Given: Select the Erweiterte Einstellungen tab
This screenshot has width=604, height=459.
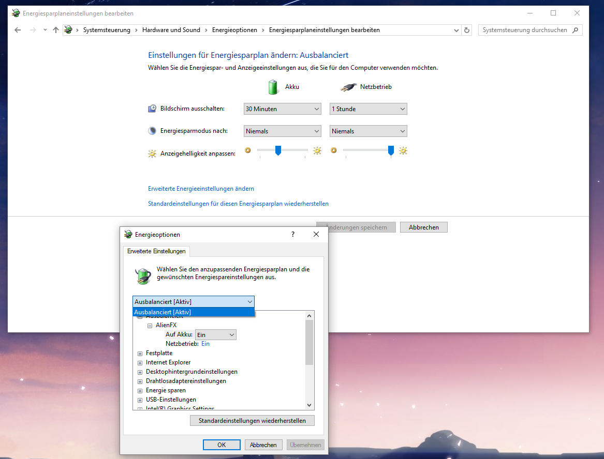Looking at the screenshot, I should click(156, 251).
